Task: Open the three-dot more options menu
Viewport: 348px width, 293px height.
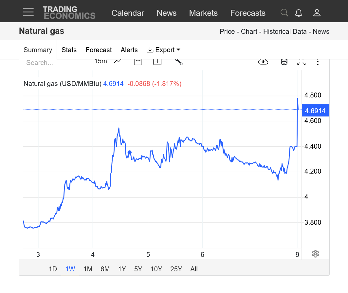Action: pos(318,62)
